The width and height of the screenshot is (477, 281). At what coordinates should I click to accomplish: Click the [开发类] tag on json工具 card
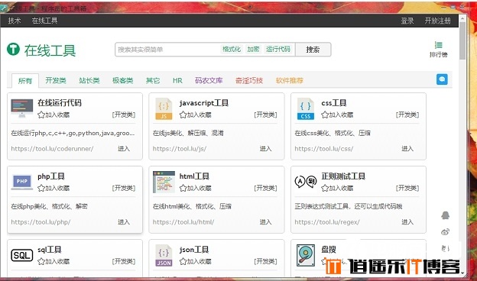[265, 262]
